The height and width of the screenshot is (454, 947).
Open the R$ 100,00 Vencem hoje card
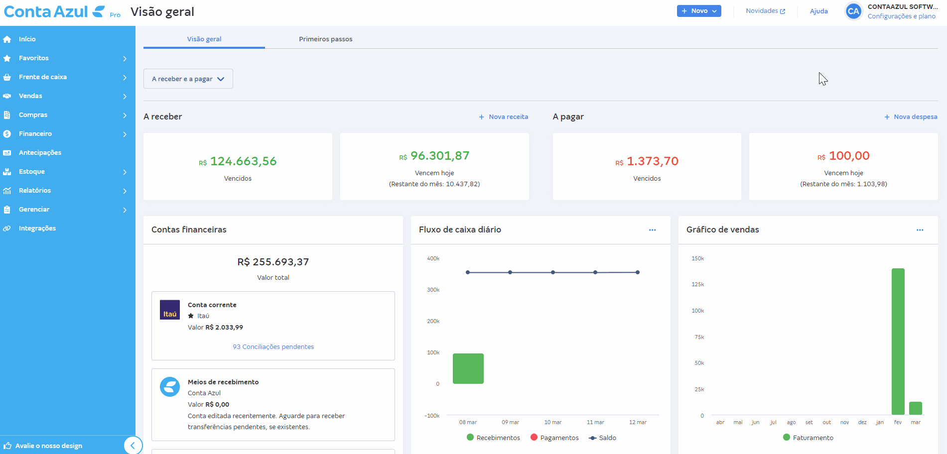tap(843, 166)
